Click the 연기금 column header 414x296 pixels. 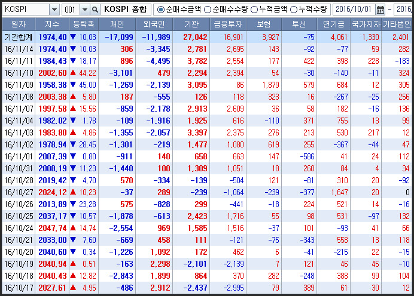(334, 24)
